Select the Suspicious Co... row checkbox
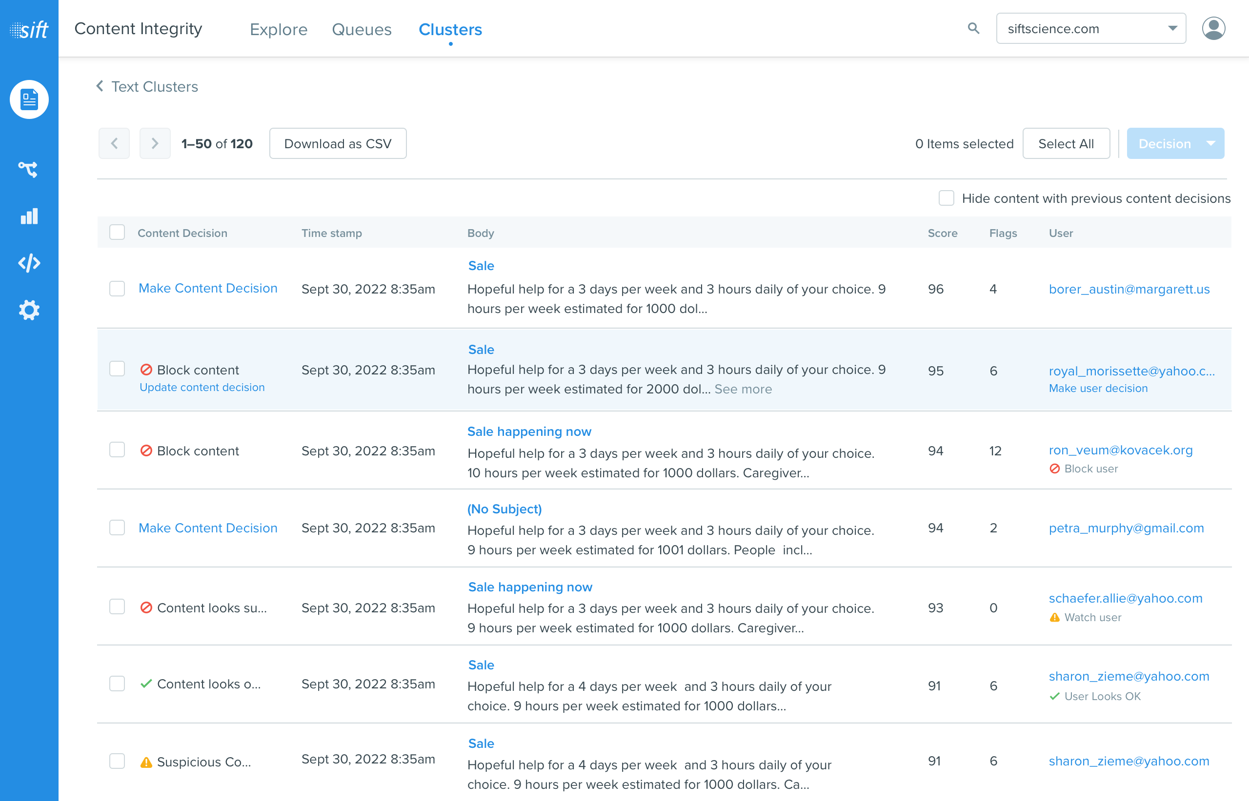 tap(117, 761)
